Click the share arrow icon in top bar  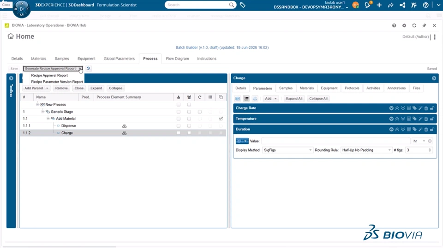pos(391,5)
